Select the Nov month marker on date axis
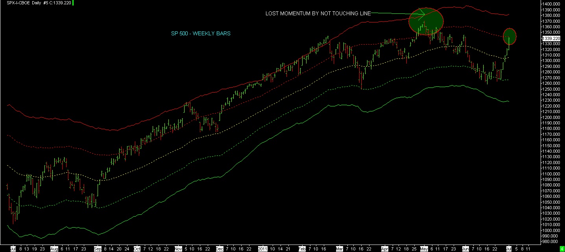 click(178, 249)
